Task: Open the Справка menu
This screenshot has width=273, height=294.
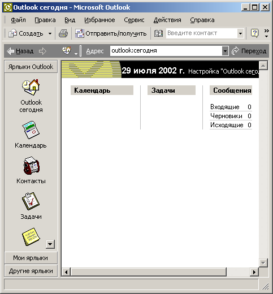Action: coord(202,20)
